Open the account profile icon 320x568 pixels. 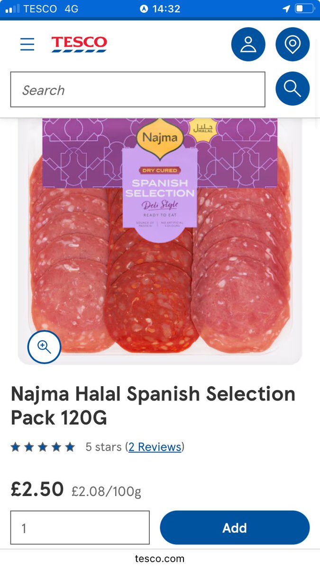[248, 44]
